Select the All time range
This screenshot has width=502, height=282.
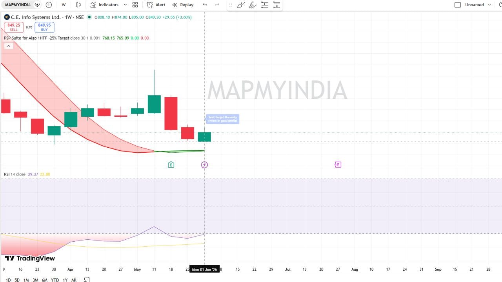point(74,280)
